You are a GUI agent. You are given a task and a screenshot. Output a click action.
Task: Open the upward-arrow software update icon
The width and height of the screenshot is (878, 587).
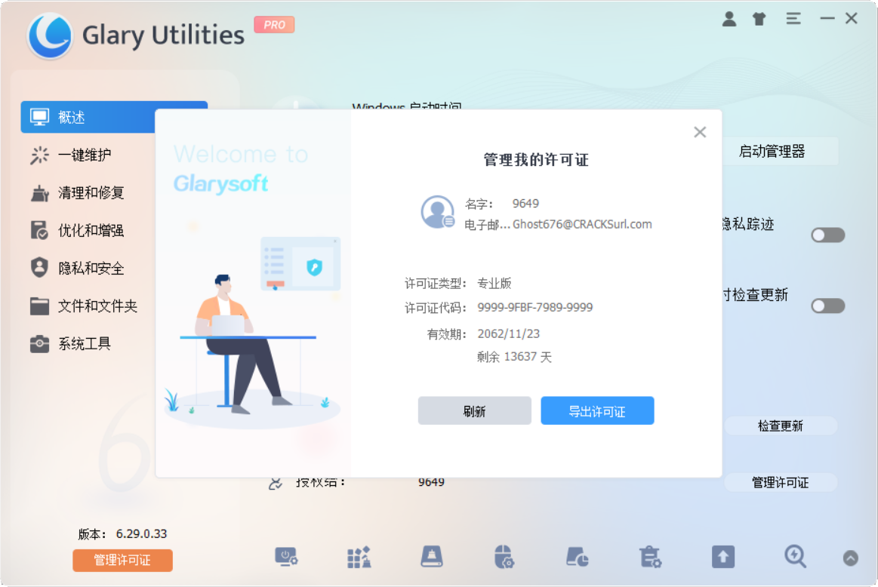click(723, 558)
